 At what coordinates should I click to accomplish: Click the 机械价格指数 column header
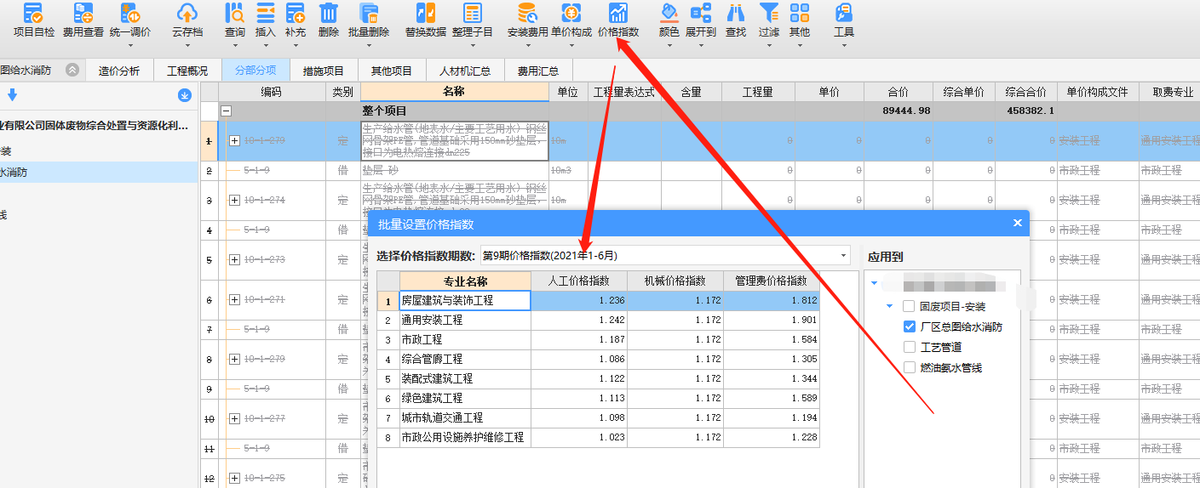pos(675,281)
